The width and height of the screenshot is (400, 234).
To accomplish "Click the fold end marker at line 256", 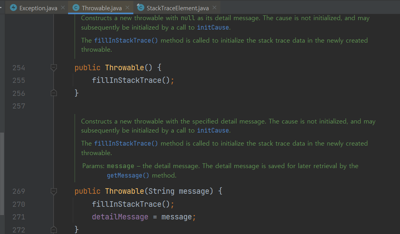I will (x=53, y=93).
